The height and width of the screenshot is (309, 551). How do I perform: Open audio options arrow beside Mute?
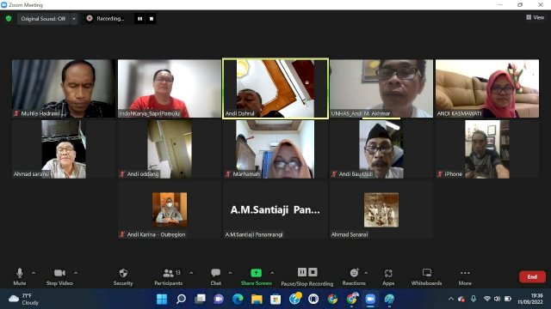[34, 273]
